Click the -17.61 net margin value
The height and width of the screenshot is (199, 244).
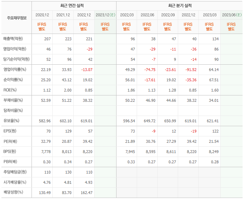[150, 80]
